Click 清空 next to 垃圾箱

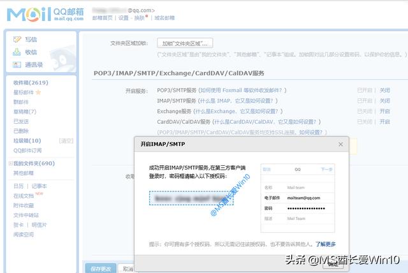tap(66, 141)
